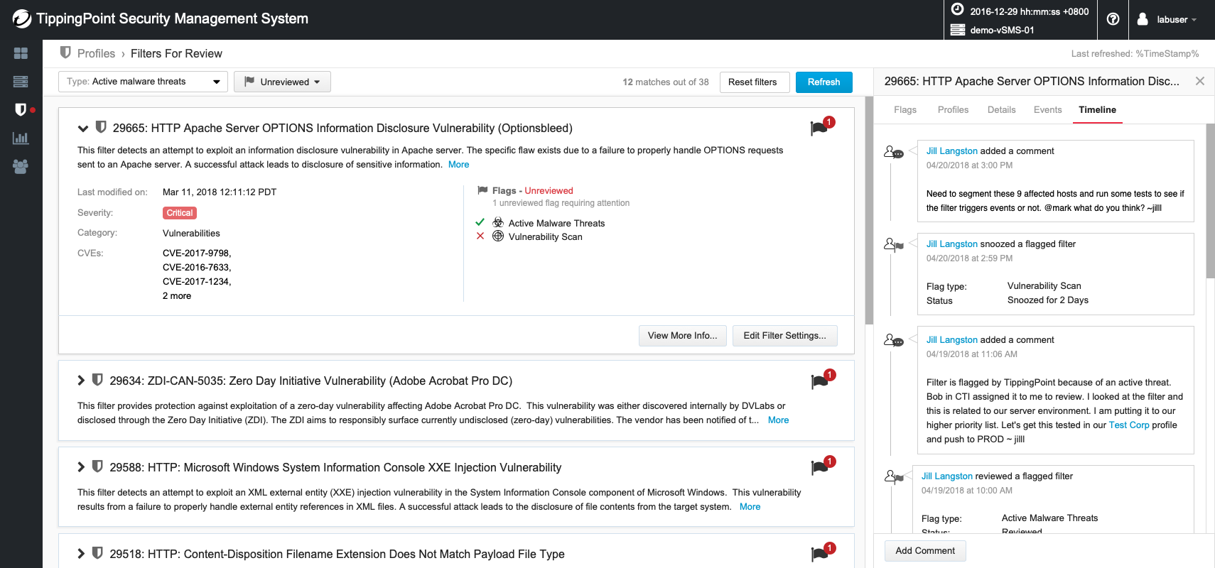This screenshot has height=568, width=1215.
Task: Close the 29665 detail panel
Action: tap(1200, 81)
